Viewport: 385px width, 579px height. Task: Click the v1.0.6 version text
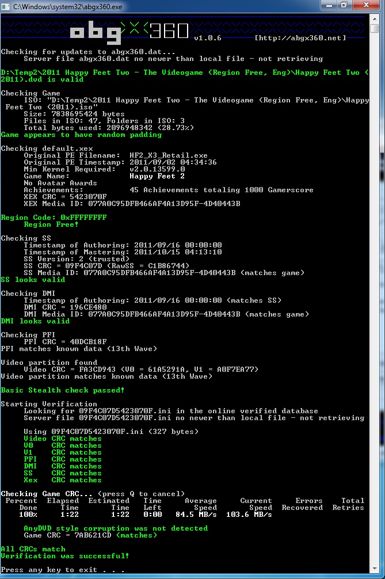click(207, 38)
